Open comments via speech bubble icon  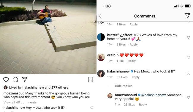(15, 80)
